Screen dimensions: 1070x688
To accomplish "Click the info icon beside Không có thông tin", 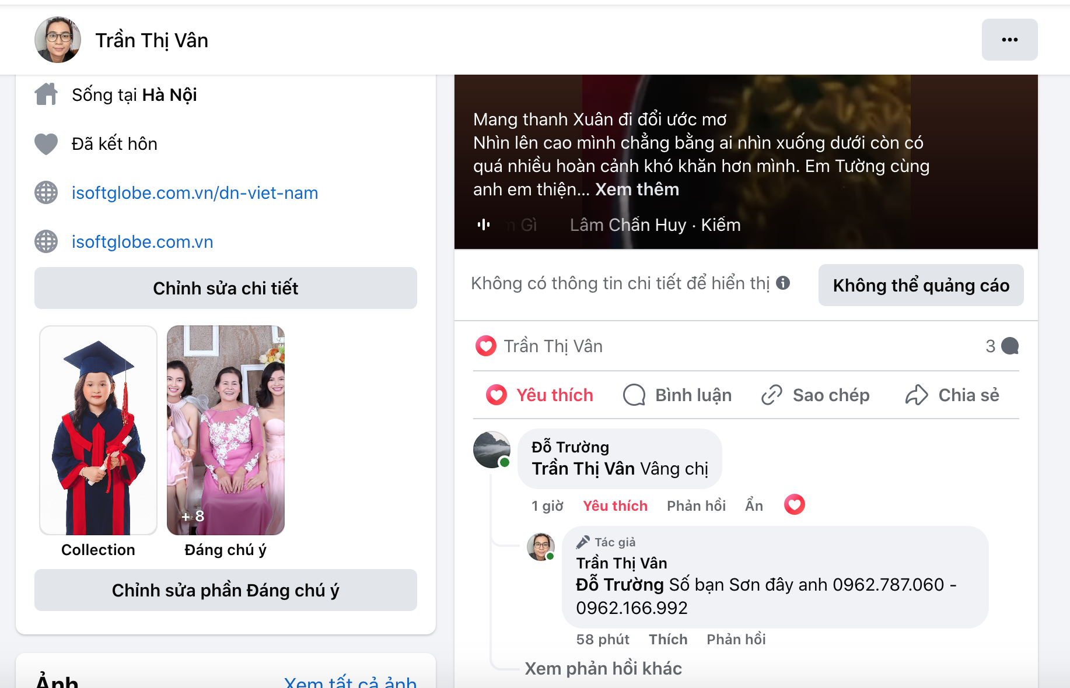I will pos(783,283).
